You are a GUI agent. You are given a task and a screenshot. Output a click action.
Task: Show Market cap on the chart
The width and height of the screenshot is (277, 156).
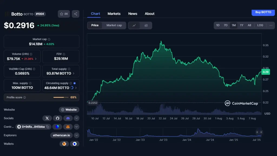coord(114,25)
